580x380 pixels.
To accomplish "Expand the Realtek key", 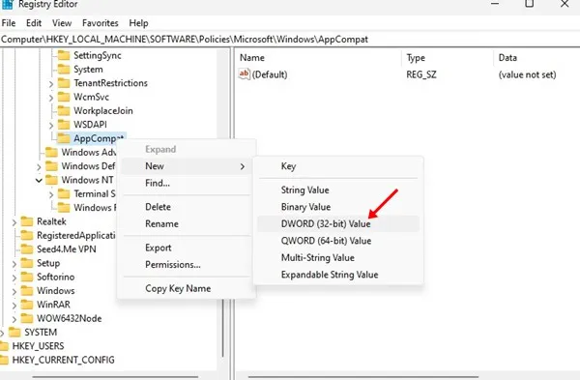I will tap(14, 222).
